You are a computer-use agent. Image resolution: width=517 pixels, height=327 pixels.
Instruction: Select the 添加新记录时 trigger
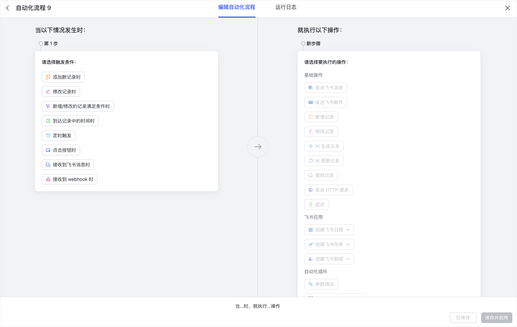(x=63, y=77)
